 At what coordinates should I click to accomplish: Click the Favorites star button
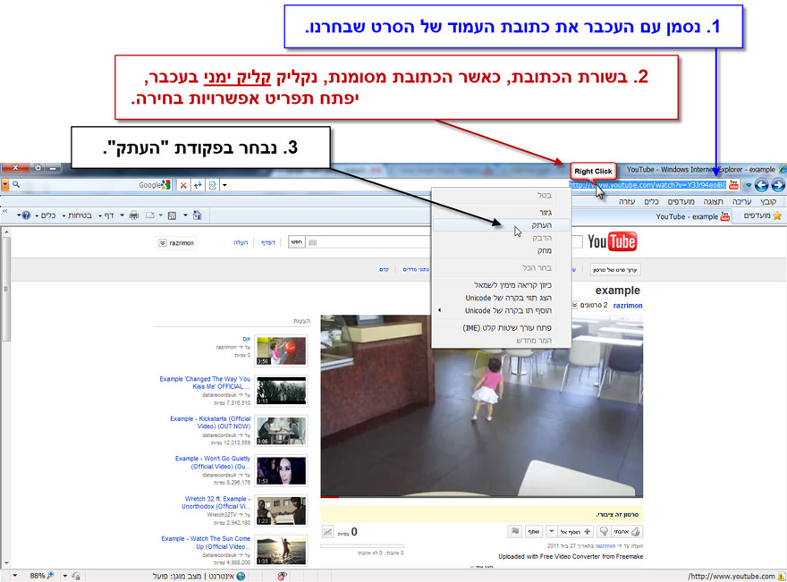763,215
